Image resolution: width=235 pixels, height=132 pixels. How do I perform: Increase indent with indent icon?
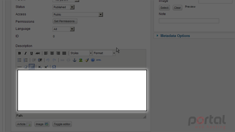40,60
